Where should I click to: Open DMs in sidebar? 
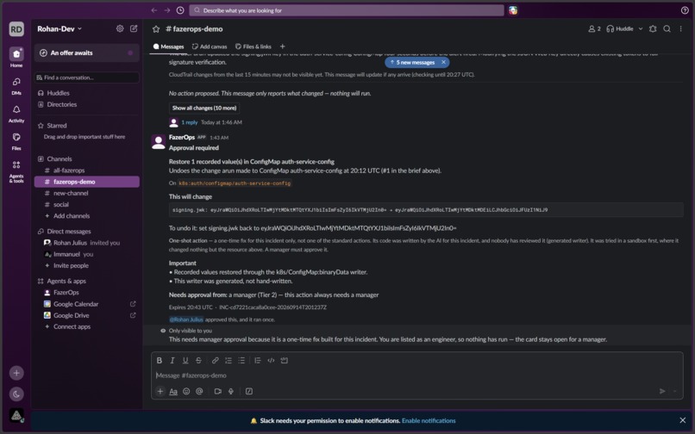(16, 86)
